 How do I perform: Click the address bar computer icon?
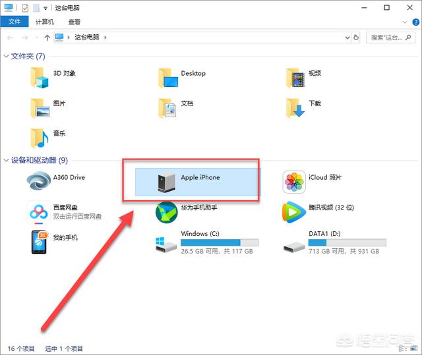click(x=59, y=38)
